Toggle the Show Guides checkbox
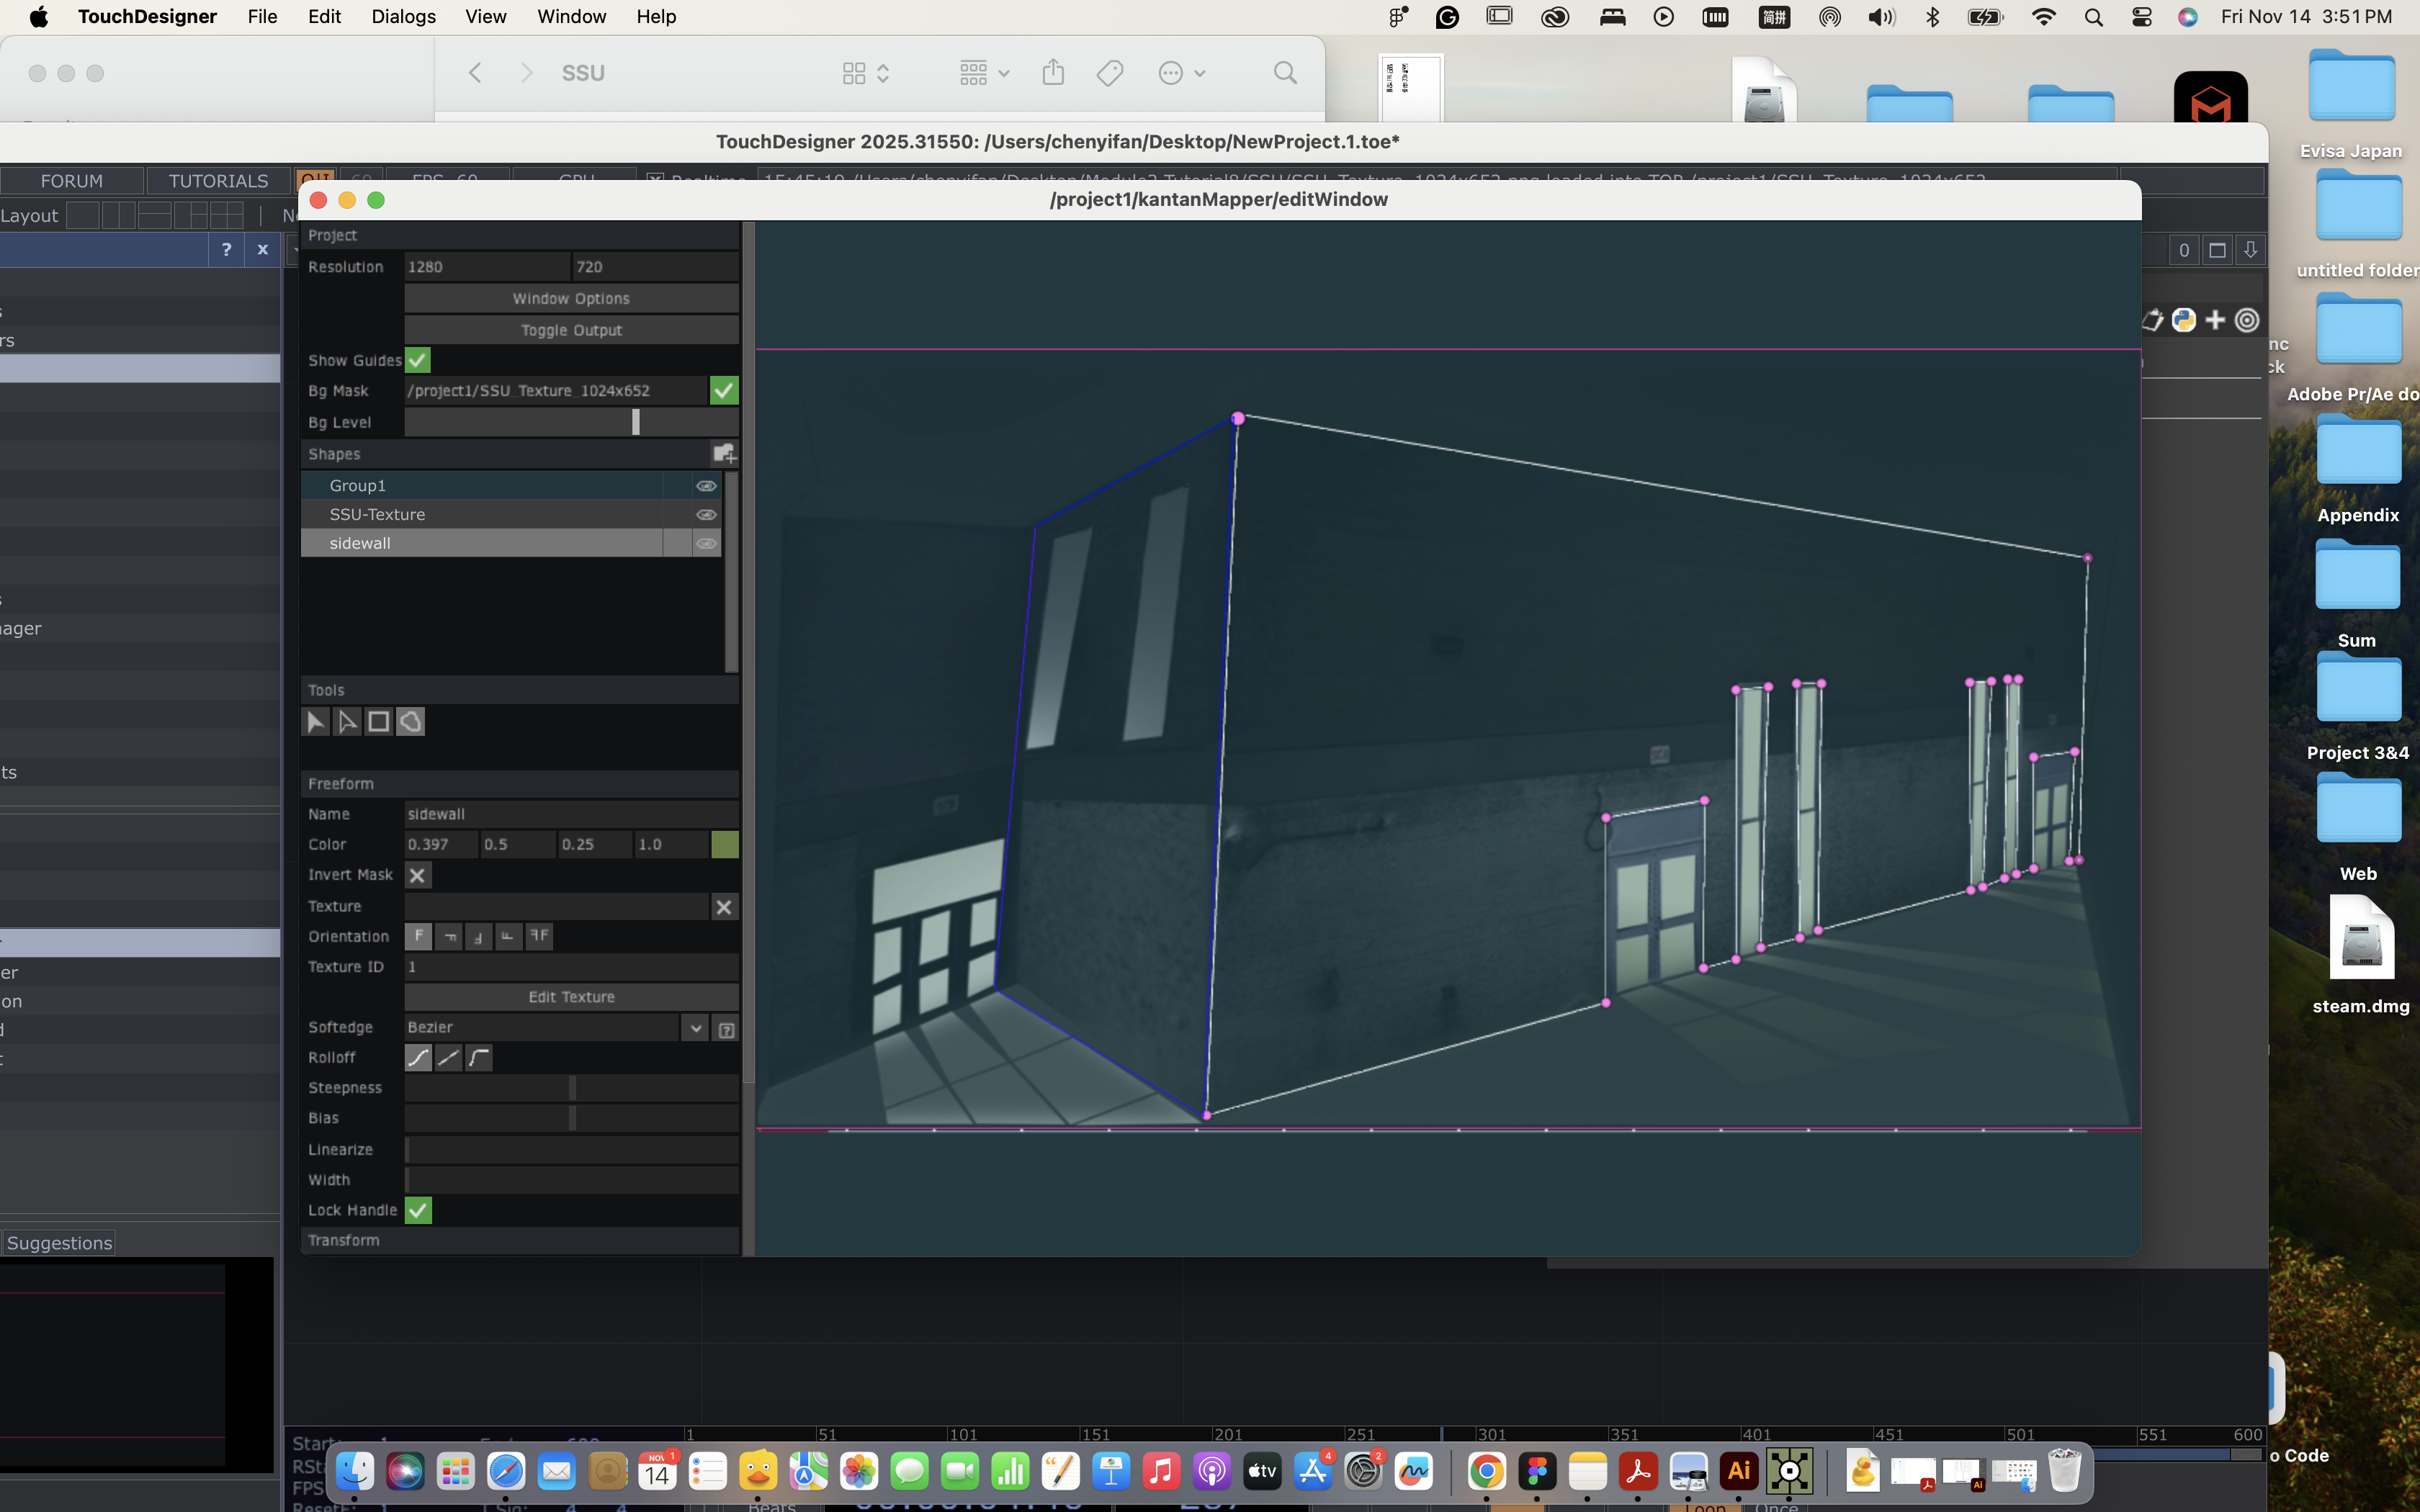Viewport: 2420px width, 1512px height. tap(418, 360)
